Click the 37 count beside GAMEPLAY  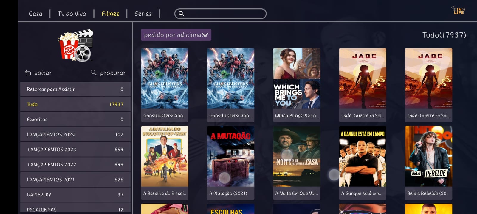click(x=120, y=195)
